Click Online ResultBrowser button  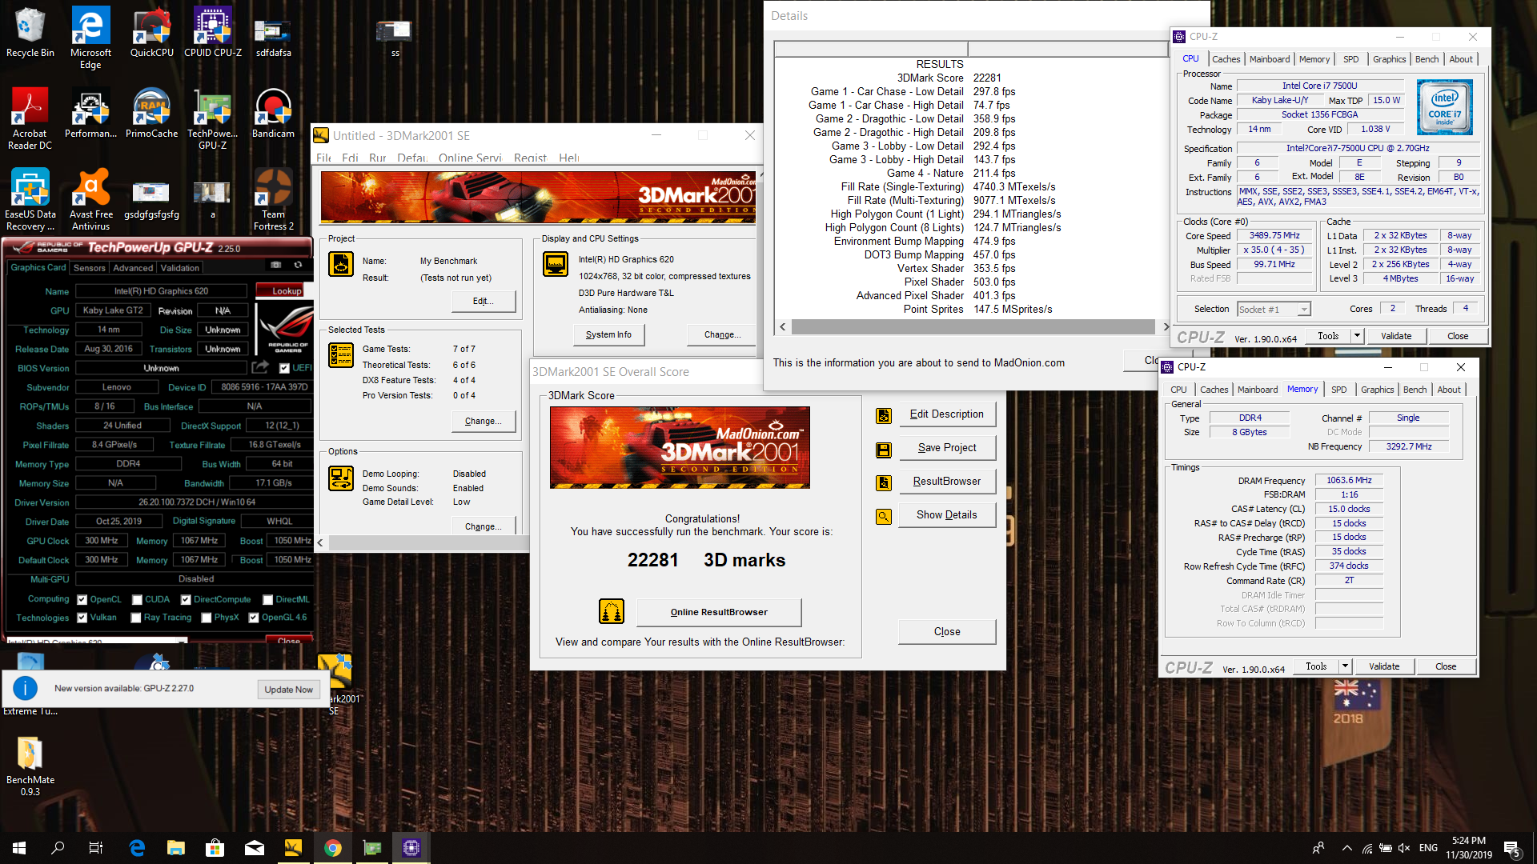(719, 612)
